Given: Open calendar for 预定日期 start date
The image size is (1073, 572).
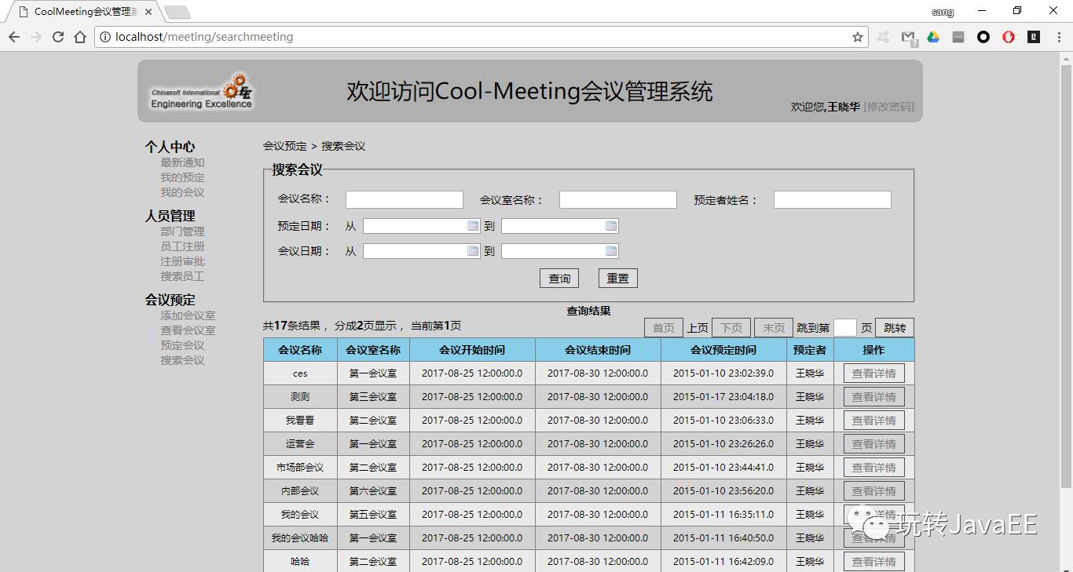Looking at the screenshot, I should (x=473, y=226).
